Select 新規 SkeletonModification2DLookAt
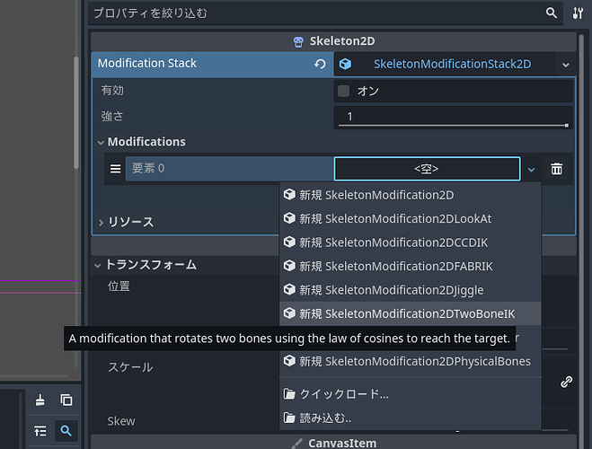Screen dimensions: 592x449 pyautogui.click(x=410, y=218)
